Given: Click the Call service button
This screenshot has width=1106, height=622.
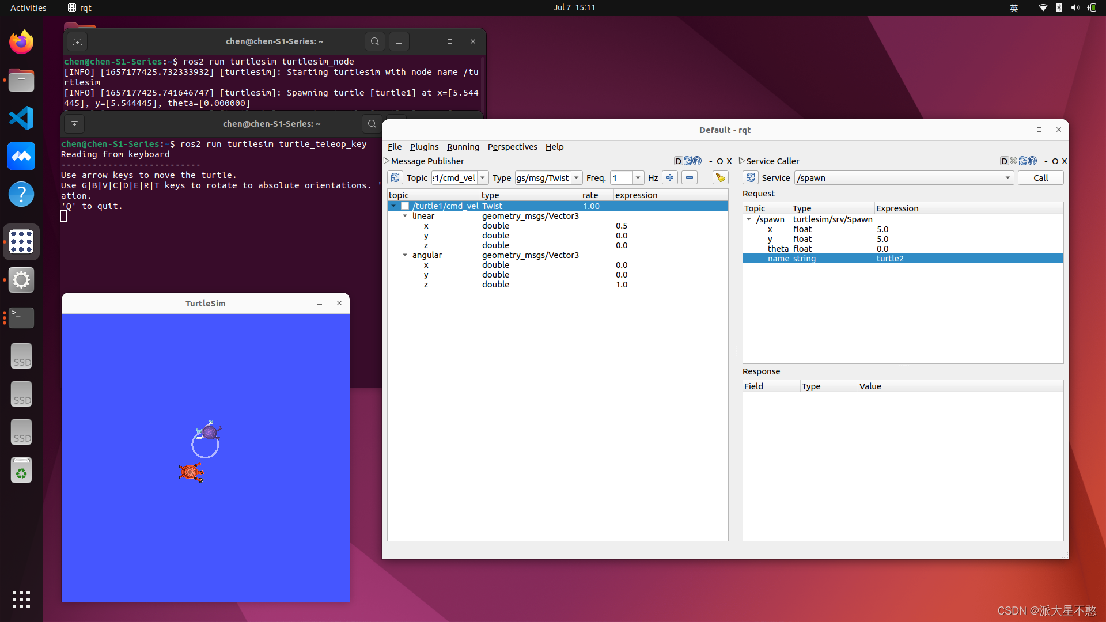Looking at the screenshot, I should (1040, 177).
